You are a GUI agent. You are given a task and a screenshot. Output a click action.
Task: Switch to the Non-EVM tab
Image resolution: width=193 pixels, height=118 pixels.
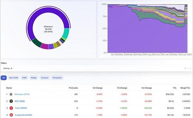14,78
